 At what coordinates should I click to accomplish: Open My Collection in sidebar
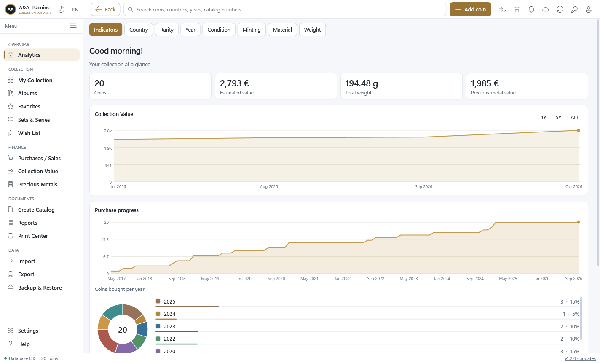pos(42,80)
